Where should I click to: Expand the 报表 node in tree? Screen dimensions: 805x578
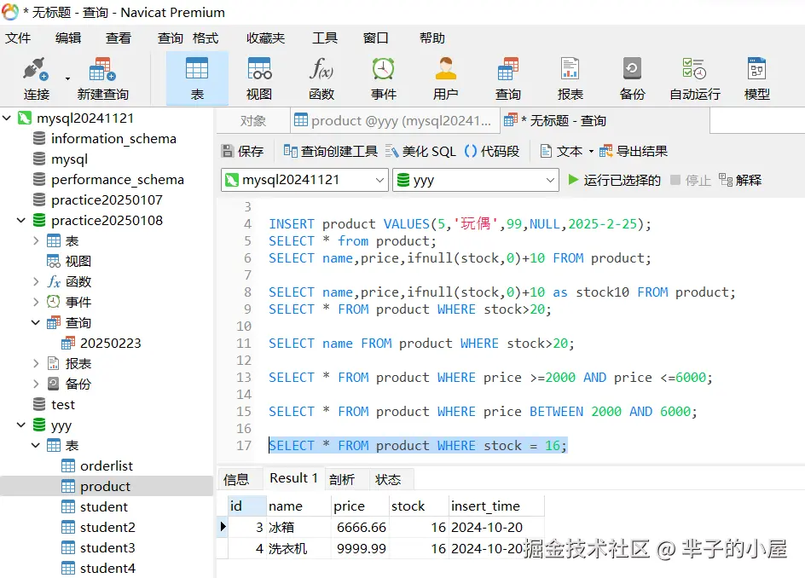[36, 364]
